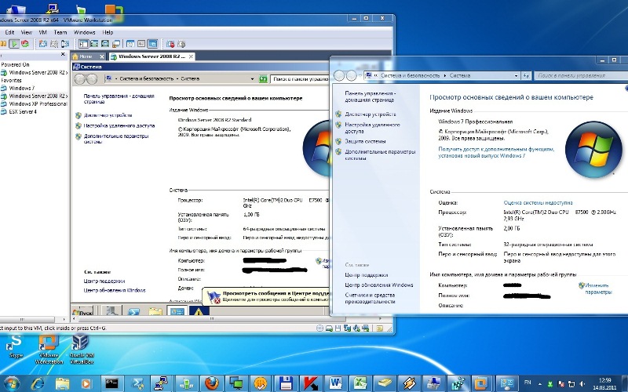Select Windows XP Professional in Favorites list
628x392 pixels.
[37, 103]
